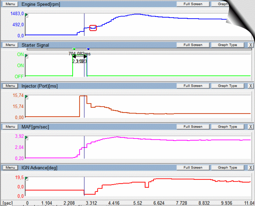The width and height of the screenshot is (255, 206).
Task: Click the corner marker icon on Engine Speed graph
Action: 27,15
